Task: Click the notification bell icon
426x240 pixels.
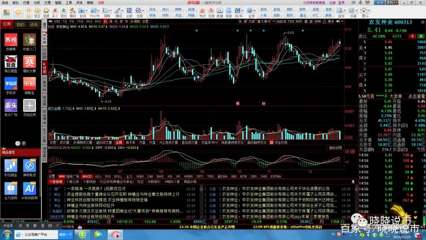Action: point(360,2)
